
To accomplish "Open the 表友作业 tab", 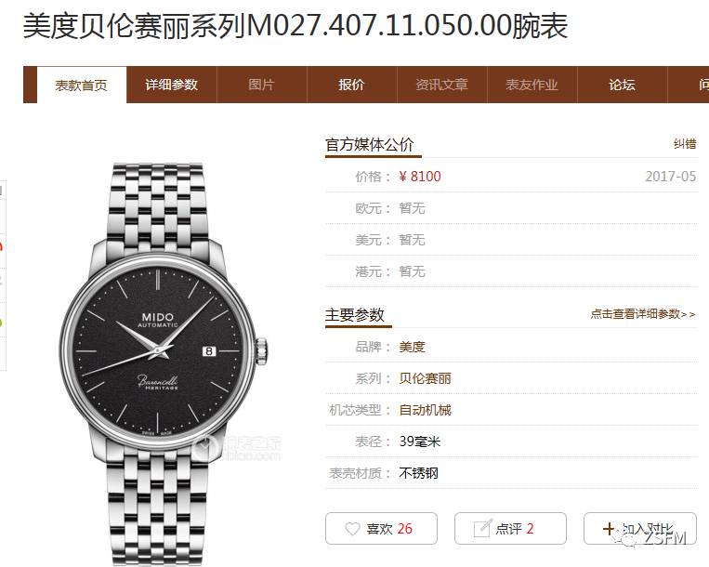I will point(532,85).
